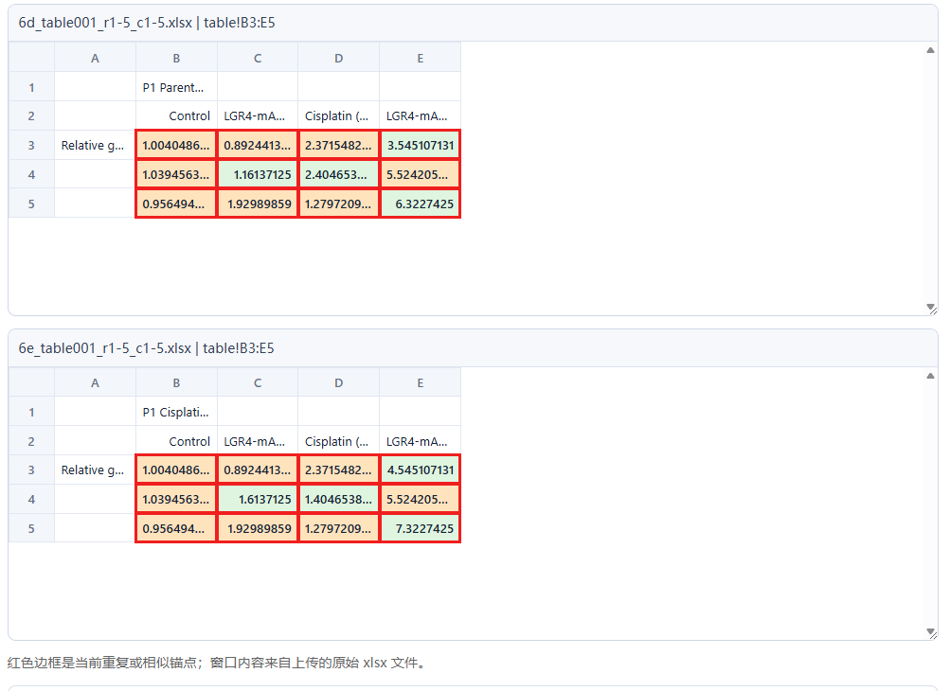
Task: Click column D header in 6e table
Action: (339, 382)
